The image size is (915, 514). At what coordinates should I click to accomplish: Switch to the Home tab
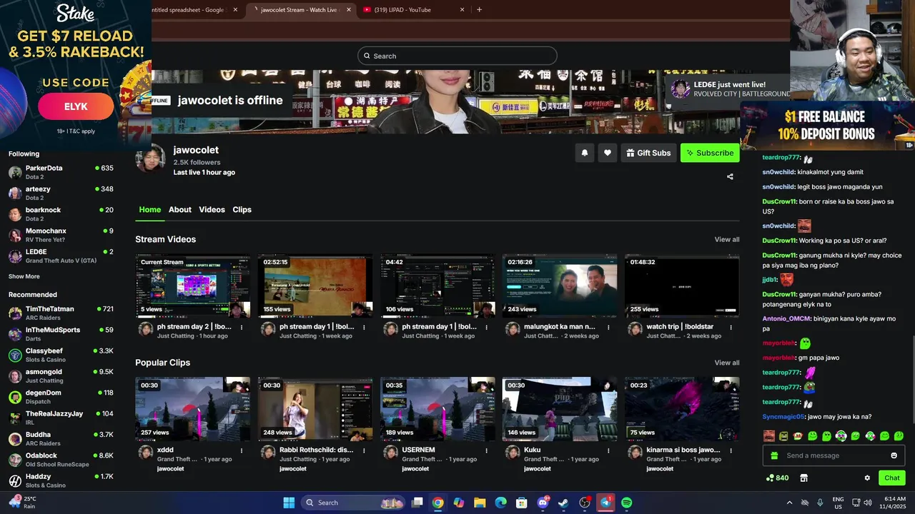[x=150, y=210]
